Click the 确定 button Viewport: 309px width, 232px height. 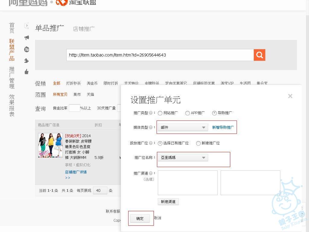[140, 218]
